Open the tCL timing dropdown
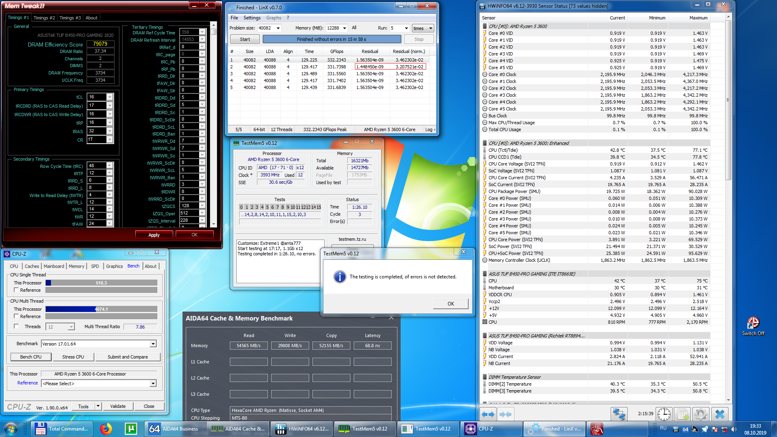Image resolution: width=777 pixels, height=437 pixels. click(x=109, y=97)
